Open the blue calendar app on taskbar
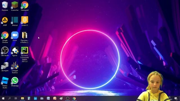180x101 pixels. (35, 98)
